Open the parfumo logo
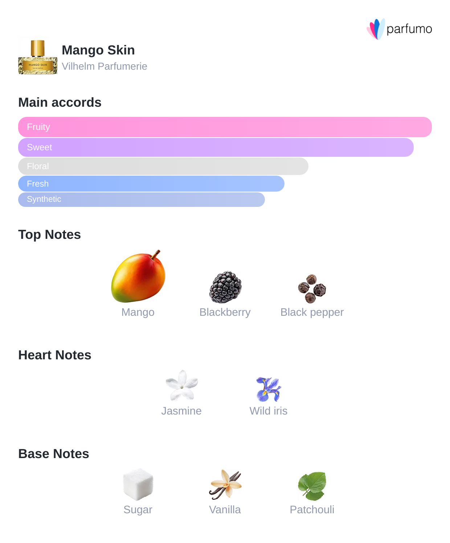 (x=399, y=29)
